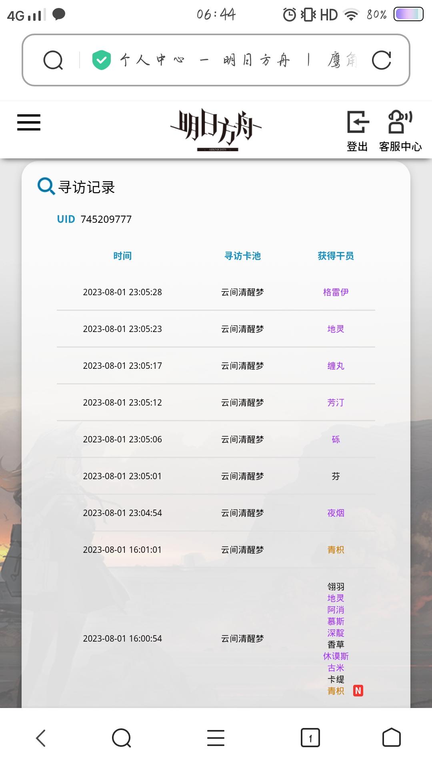Tap operator name 缠丸
Viewport: 432px width, 768px height.
point(336,366)
